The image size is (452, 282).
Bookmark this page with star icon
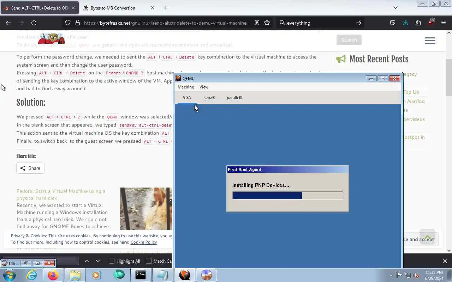pos(267,23)
